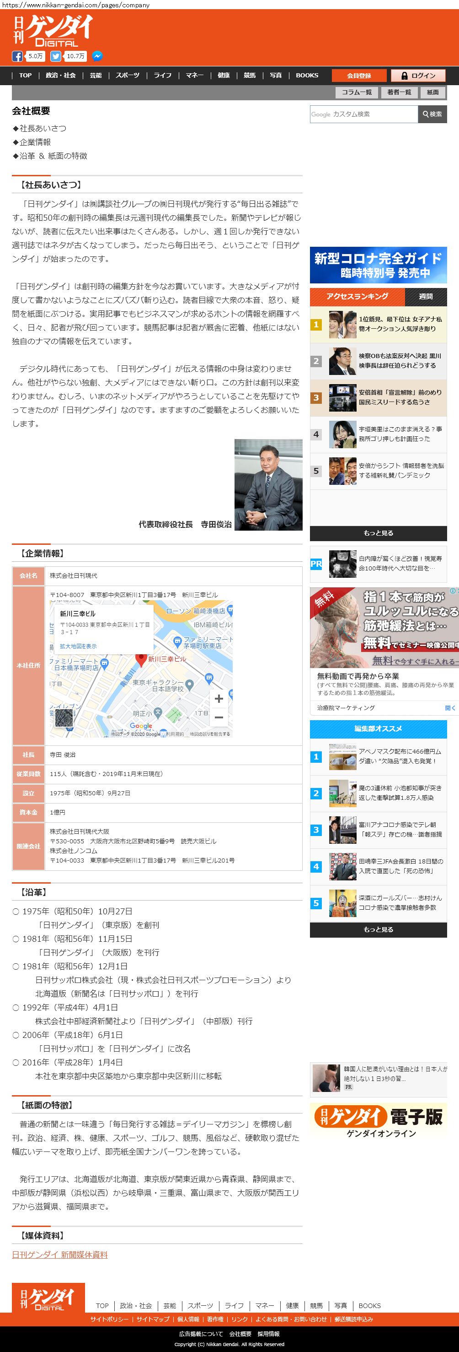Click サイトマップ in footer
This screenshot has height=1352, width=459.
153,1319
